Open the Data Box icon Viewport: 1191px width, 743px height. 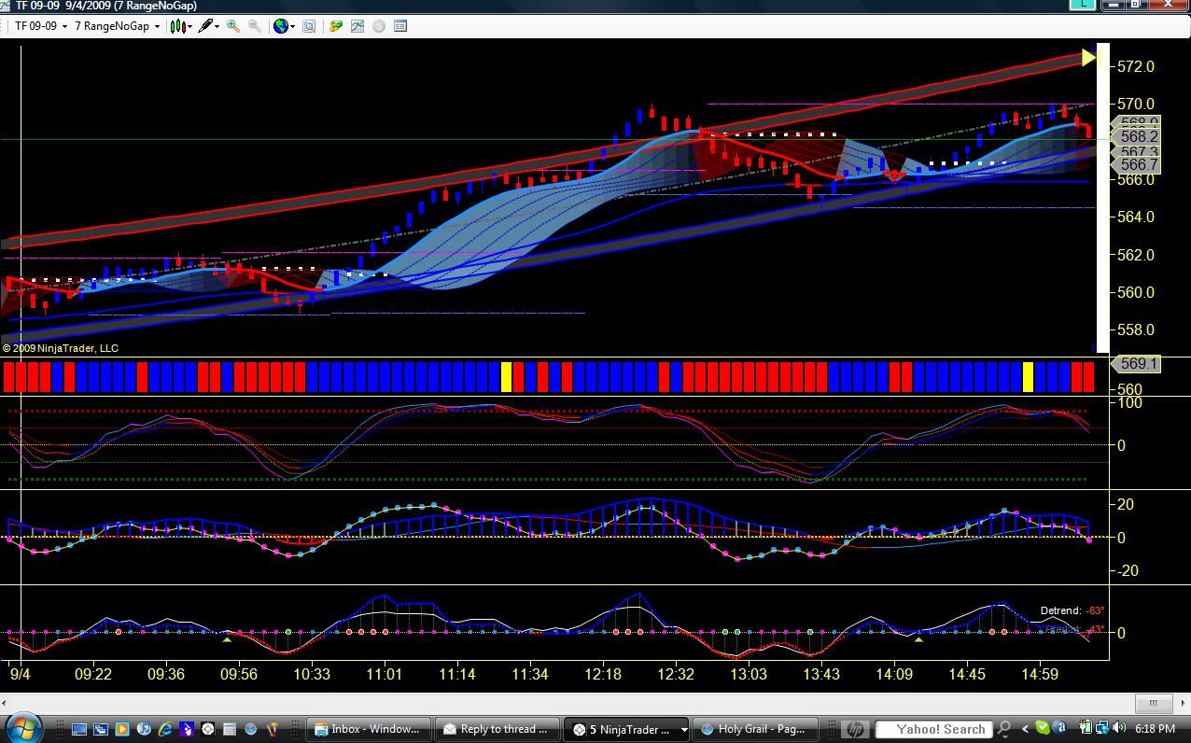(x=309, y=26)
